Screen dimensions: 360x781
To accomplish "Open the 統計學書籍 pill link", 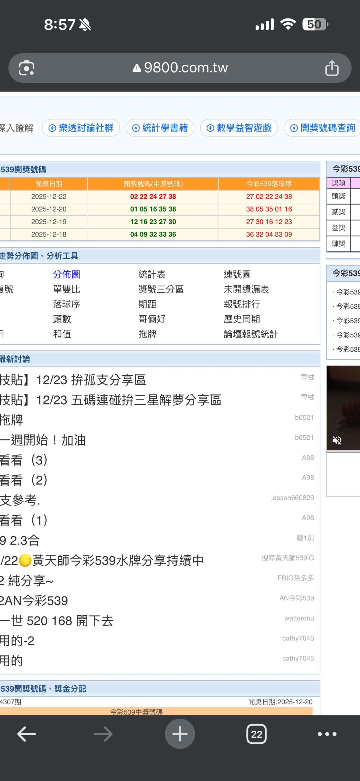I will (x=160, y=128).
